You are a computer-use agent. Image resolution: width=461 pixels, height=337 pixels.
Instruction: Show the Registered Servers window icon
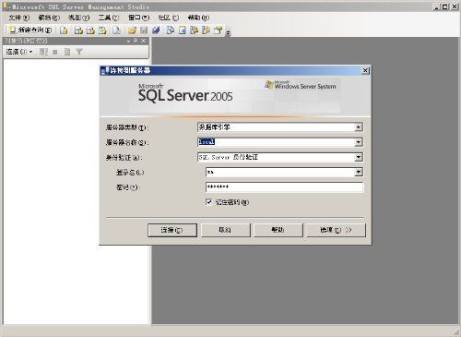[171, 30]
